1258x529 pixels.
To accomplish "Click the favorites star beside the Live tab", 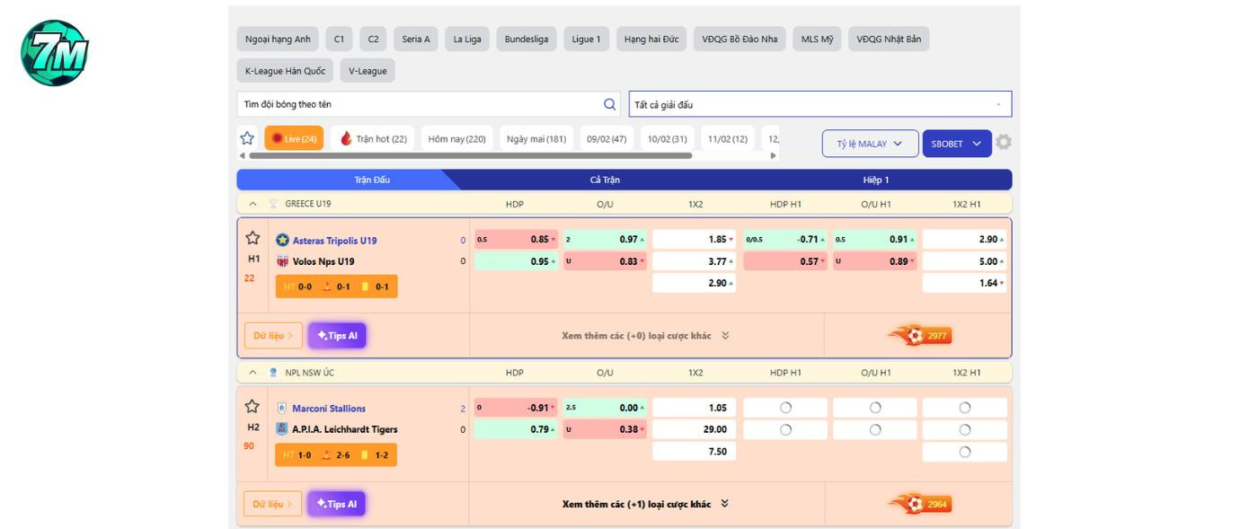I will point(247,138).
